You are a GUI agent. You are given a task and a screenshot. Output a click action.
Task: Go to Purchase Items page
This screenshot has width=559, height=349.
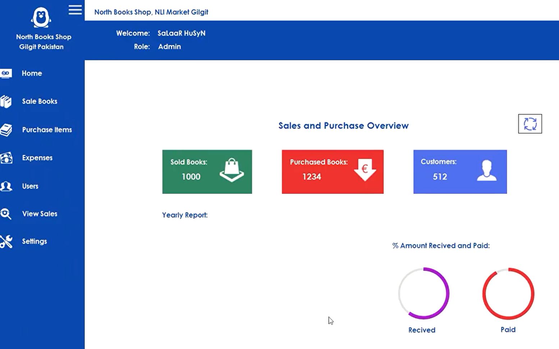47,130
